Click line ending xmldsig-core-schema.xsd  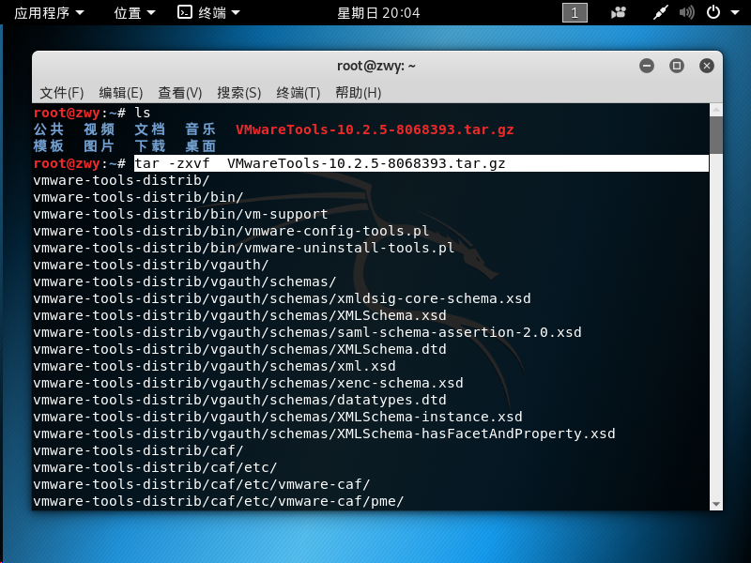[283, 298]
